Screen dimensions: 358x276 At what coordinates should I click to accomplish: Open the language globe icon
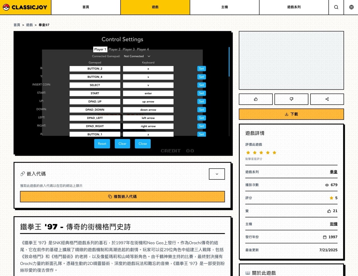coord(351,7)
